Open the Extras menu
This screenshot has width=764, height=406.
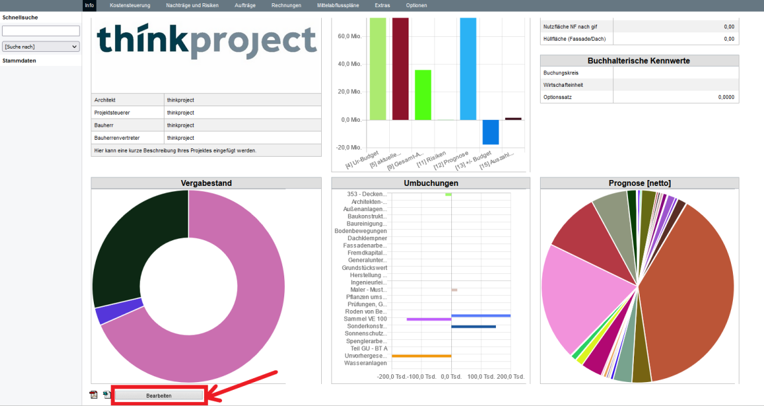(x=383, y=5)
